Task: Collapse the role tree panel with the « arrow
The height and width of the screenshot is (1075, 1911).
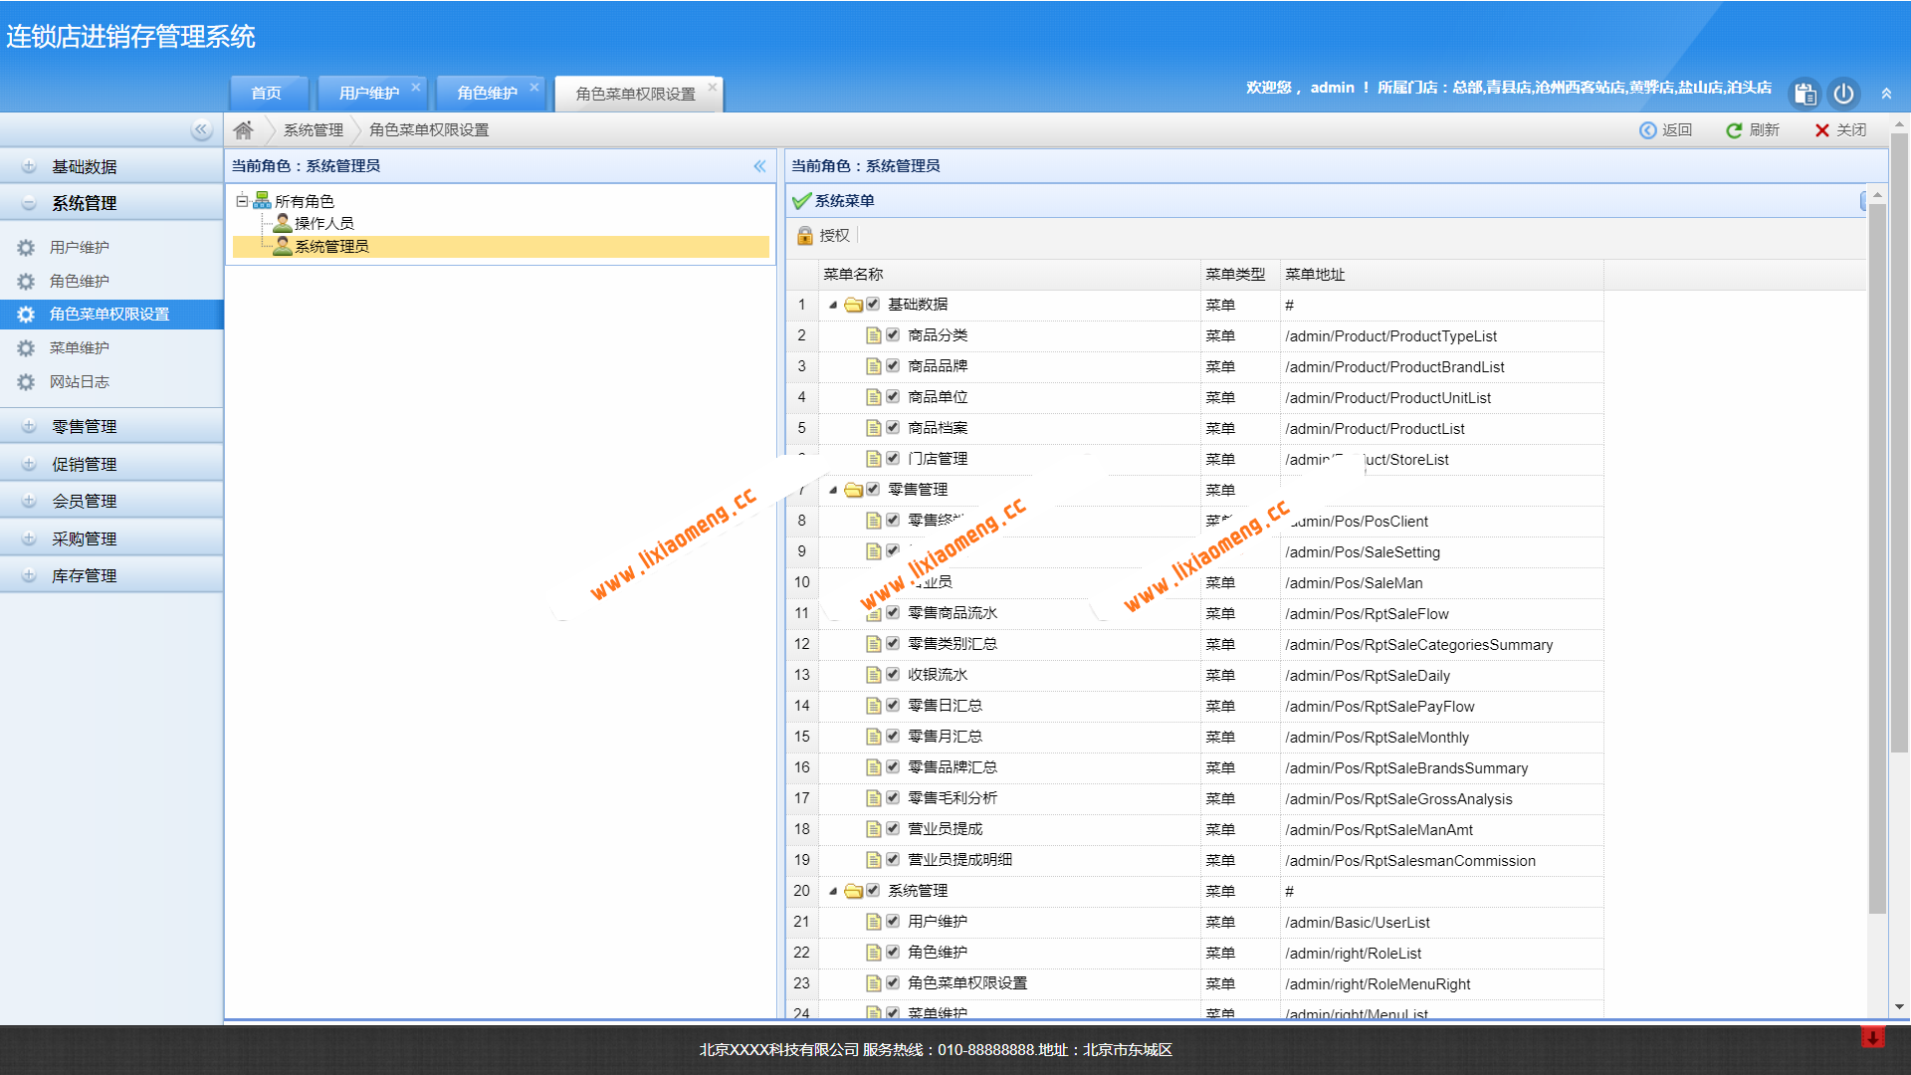Action: (x=760, y=165)
